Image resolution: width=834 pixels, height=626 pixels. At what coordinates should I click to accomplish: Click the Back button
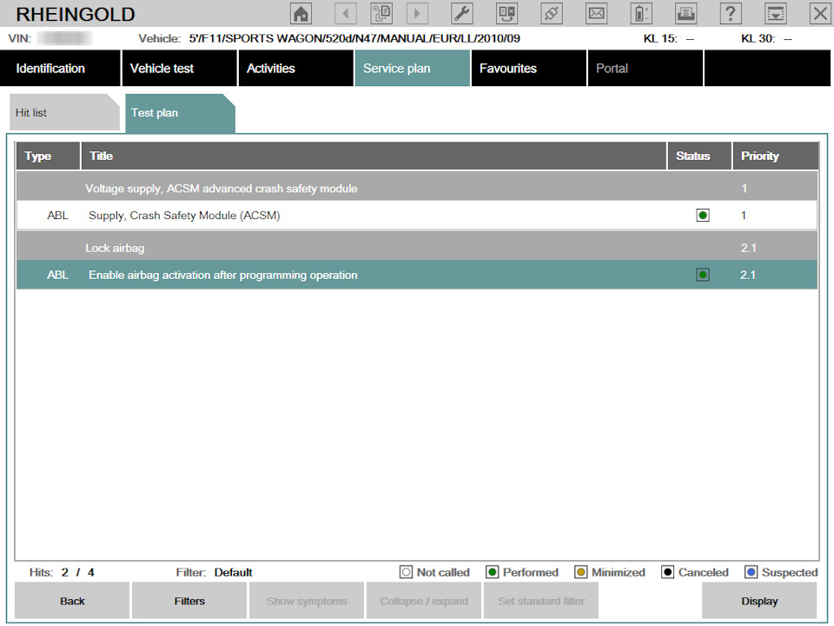(72, 601)
